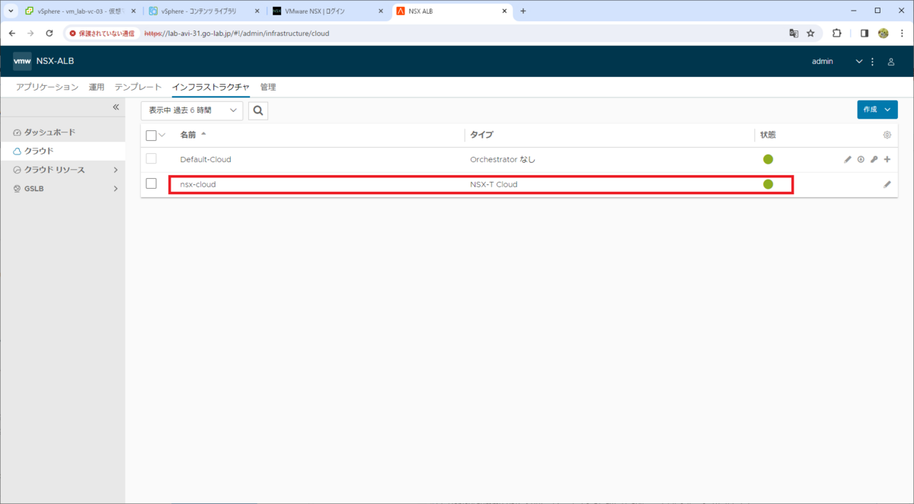Switch to the 運用 tab
This screenshot has width=914, height=504.
[x=97, y=87]
